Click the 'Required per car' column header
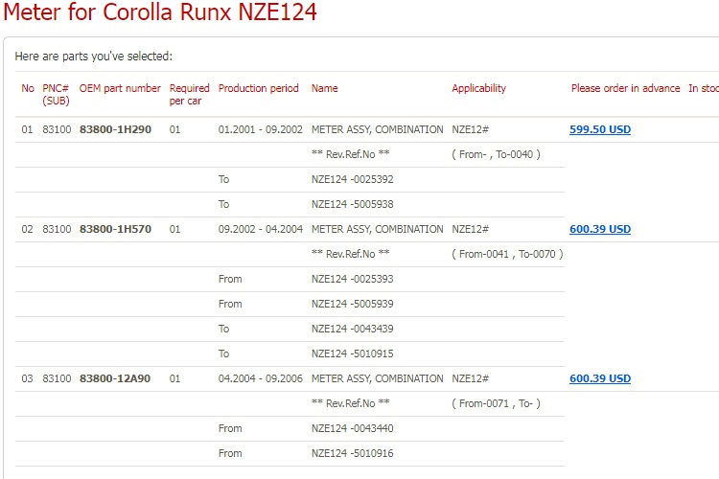 point(189,95)
